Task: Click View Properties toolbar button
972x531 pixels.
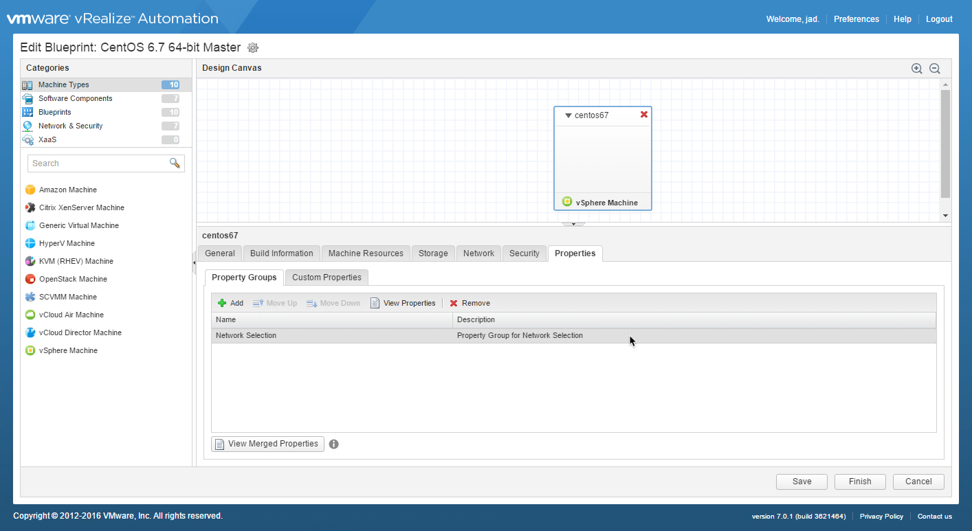Action: 403,303
